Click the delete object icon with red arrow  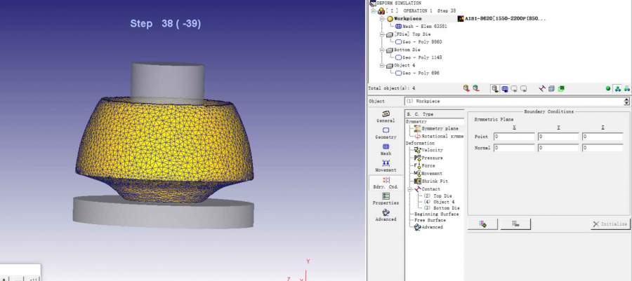coord(476,88)
